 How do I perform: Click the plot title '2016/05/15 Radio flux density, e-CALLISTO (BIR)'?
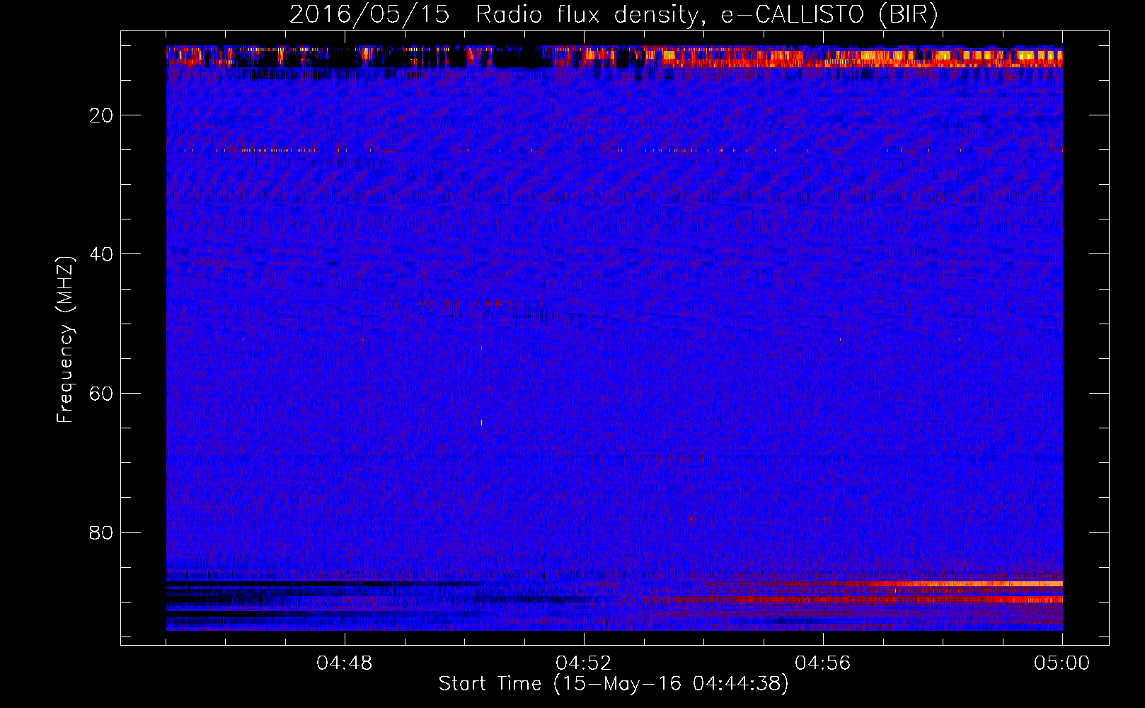[x=614, y=14]
